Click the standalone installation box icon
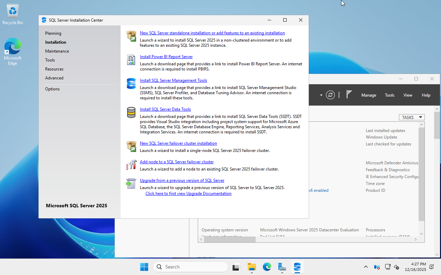Image resolution: width=441 pixels, height=275 pixels. (131, 36)
